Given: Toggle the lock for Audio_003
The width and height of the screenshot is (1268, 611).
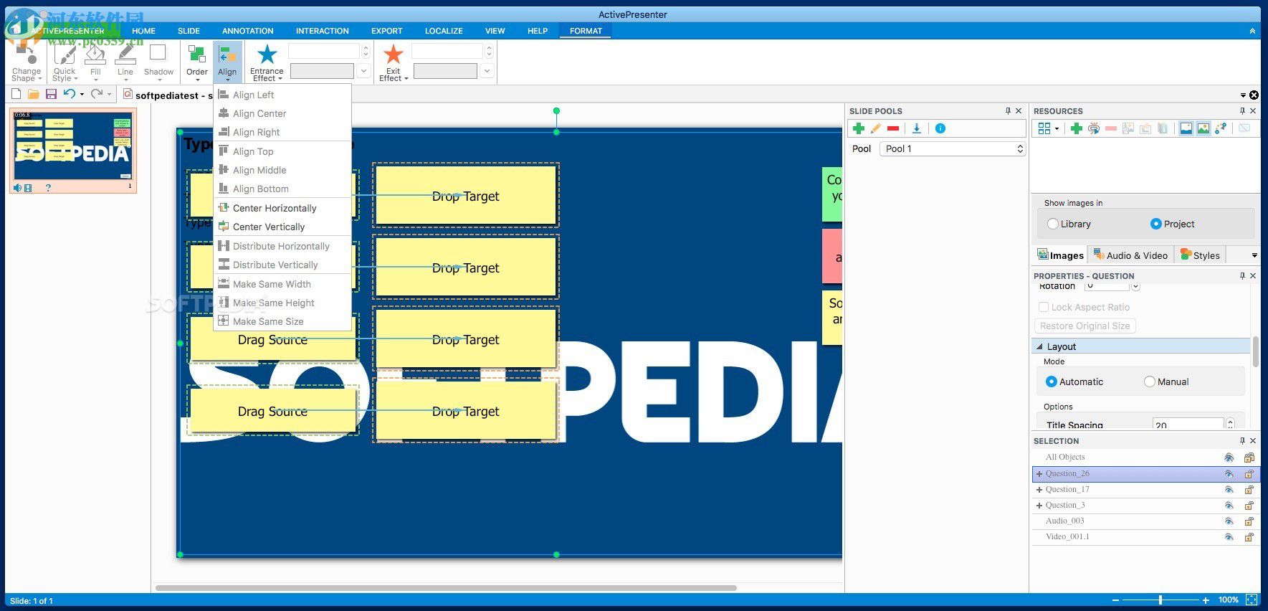Looking at the screenshot, I should [x=1249, y=521].
